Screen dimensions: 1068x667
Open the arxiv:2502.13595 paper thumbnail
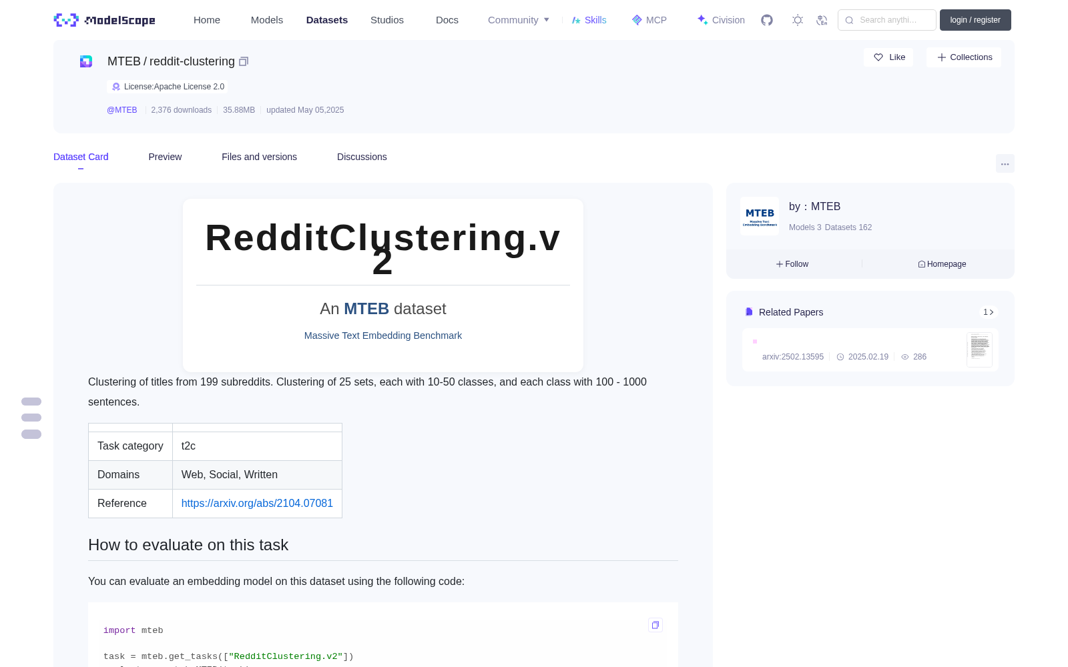[x=979, y=350]
